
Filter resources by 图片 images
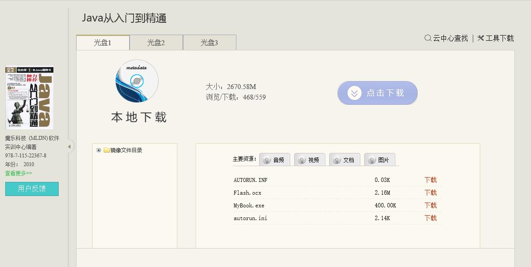(x=380, y=160)
